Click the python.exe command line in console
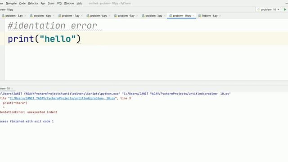288x162 pixels. click(115, 94)
